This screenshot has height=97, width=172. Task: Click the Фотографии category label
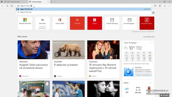point(58,61)
